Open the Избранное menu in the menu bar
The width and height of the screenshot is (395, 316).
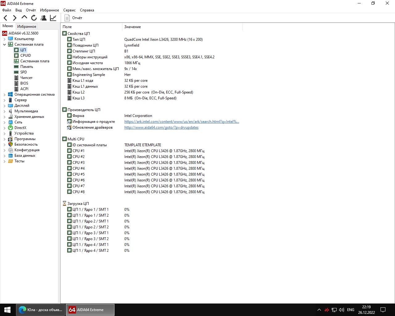point(49,10)
